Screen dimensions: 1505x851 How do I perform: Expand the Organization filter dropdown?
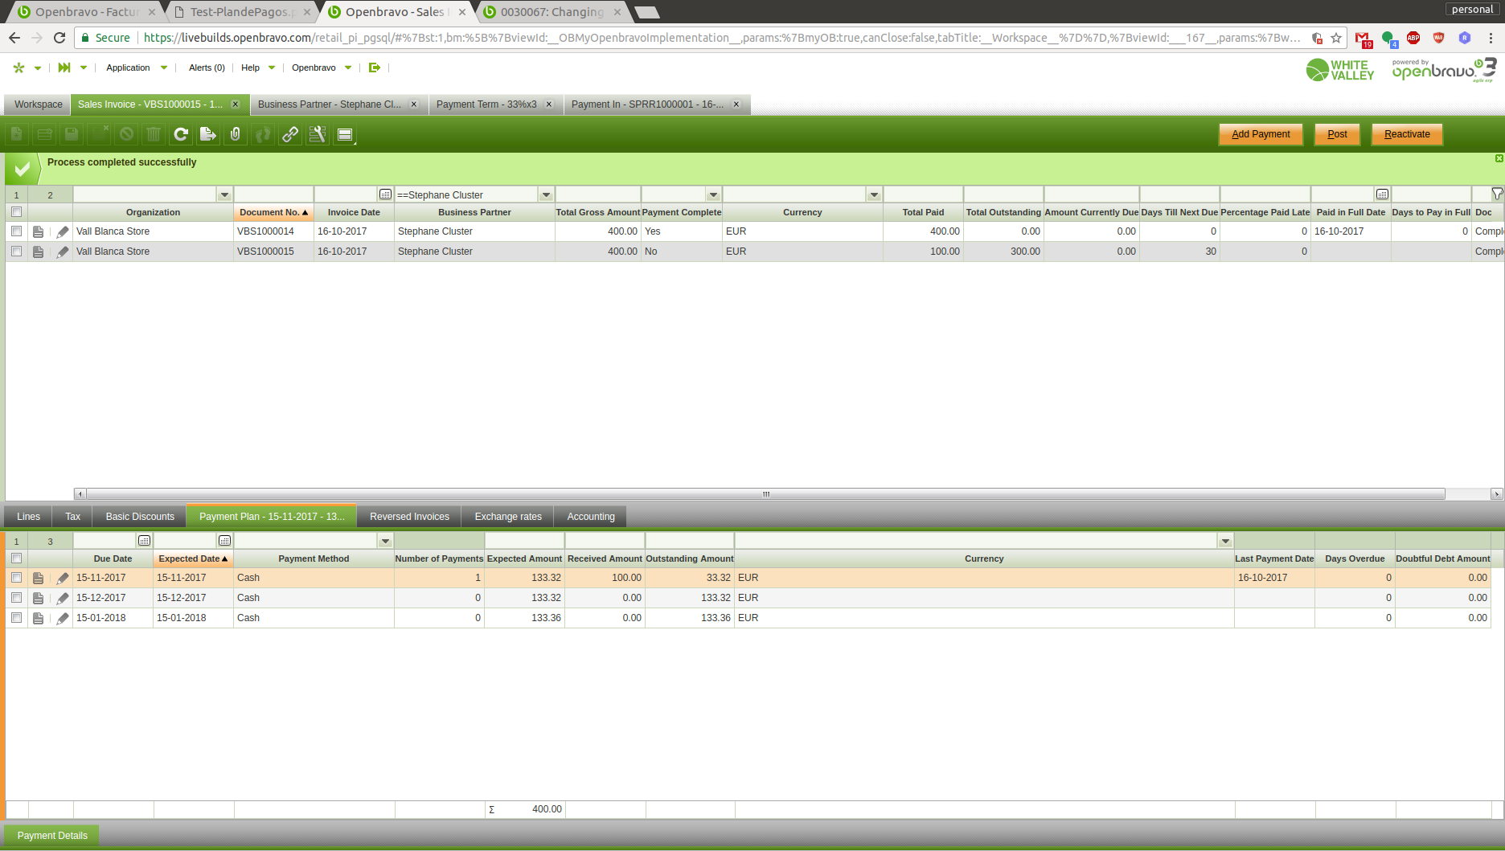tap(225, 195)
